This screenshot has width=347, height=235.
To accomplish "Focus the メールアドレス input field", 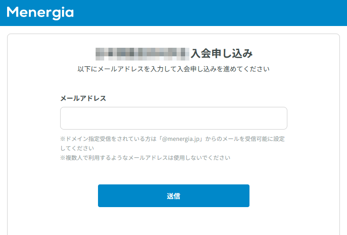I will click(x=173, y=118).
